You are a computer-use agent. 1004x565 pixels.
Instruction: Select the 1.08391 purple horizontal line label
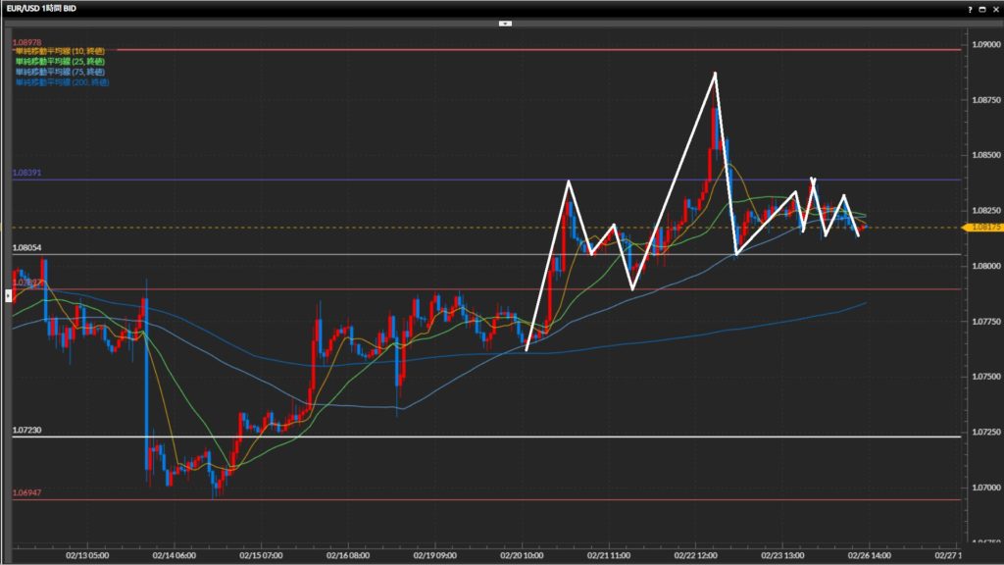click(27, 173)
